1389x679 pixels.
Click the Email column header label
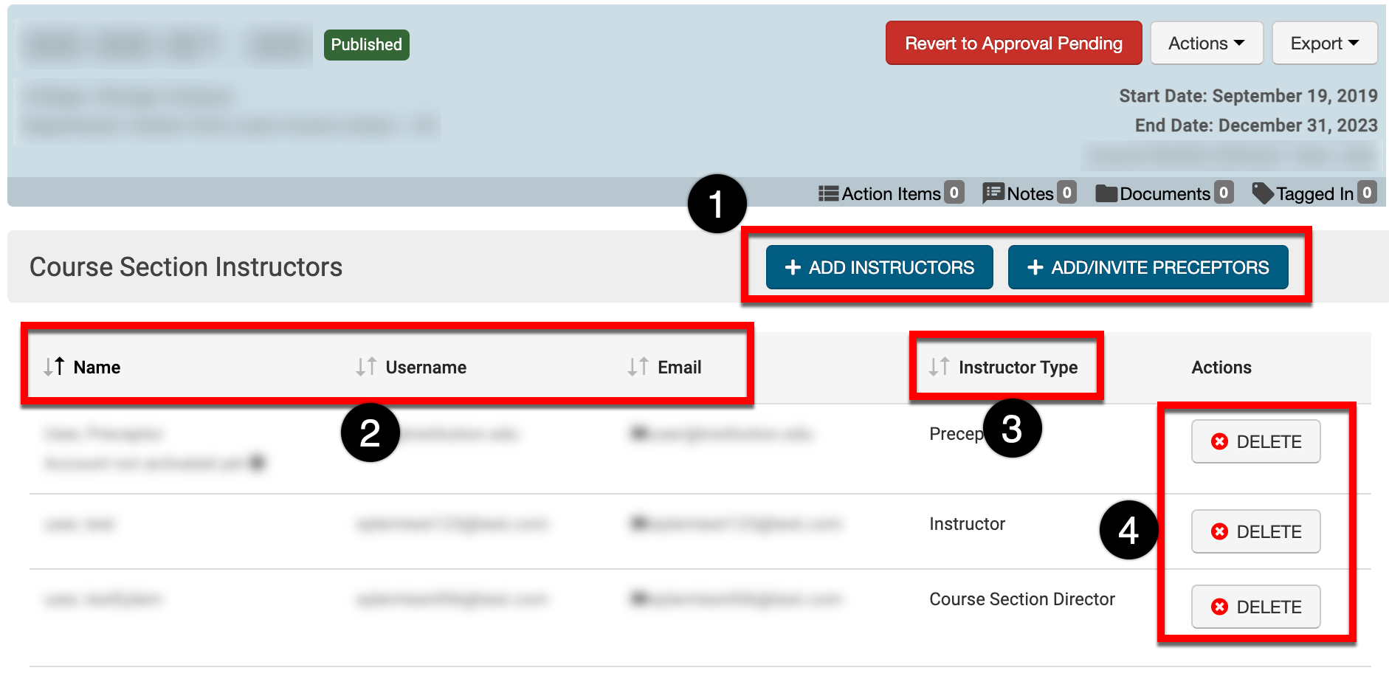click(x=679, y=367)
